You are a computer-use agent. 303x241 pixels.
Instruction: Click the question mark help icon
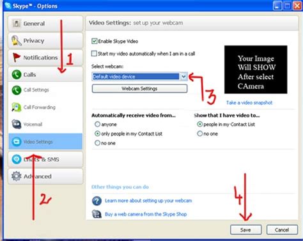coord(97,201)
